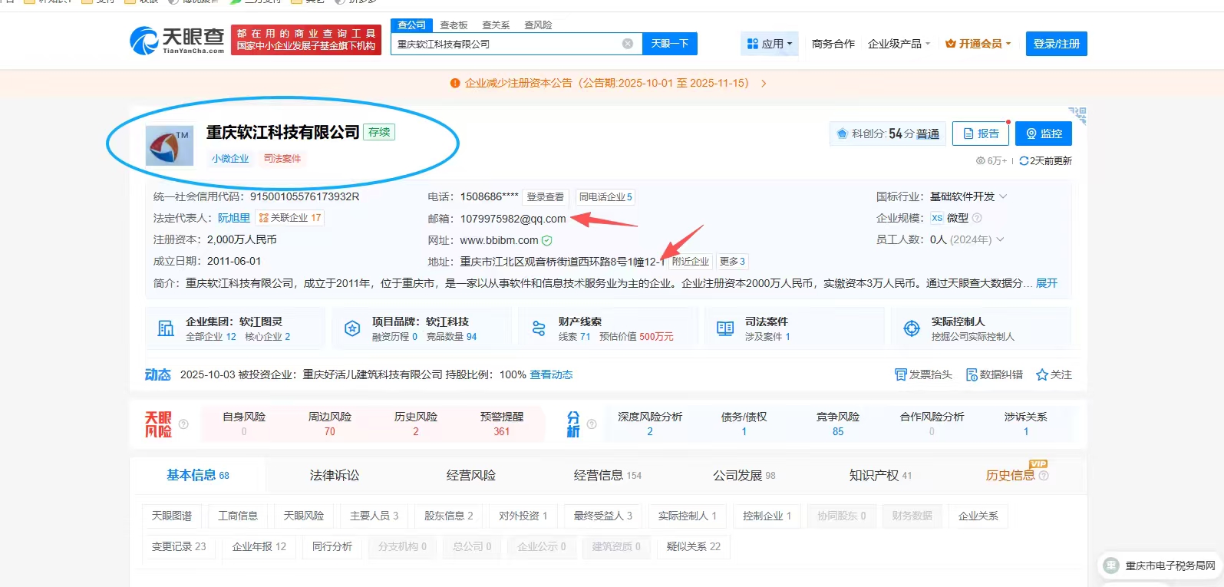
Task: Click the 关联企业 17 badge
Action: click(290, 218)
